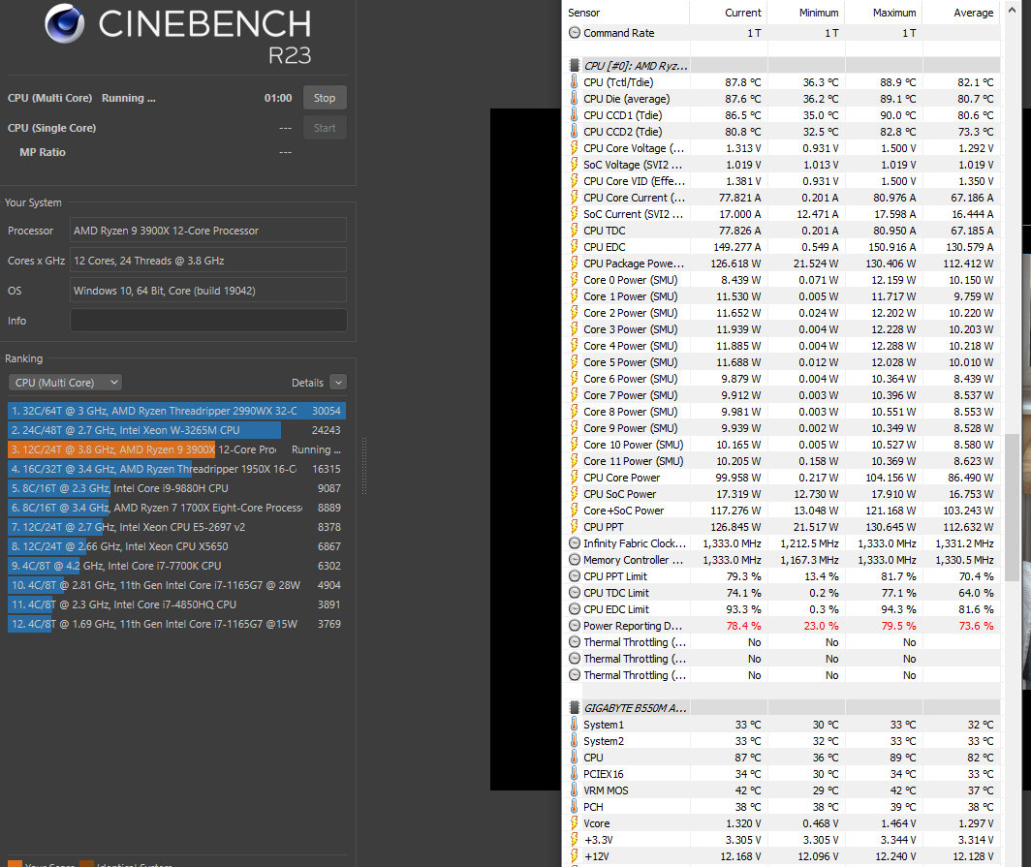Click the CPU Die (average) thermometer icon
Viewport: 1031px width, 867px height.
[574, 99]
